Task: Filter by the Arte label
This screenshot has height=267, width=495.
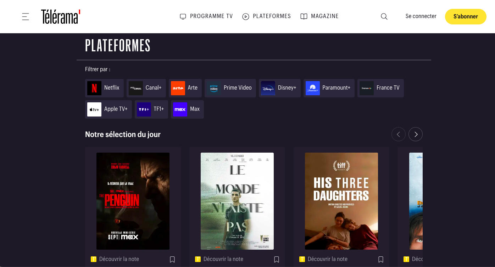Action: pos(193,88)
